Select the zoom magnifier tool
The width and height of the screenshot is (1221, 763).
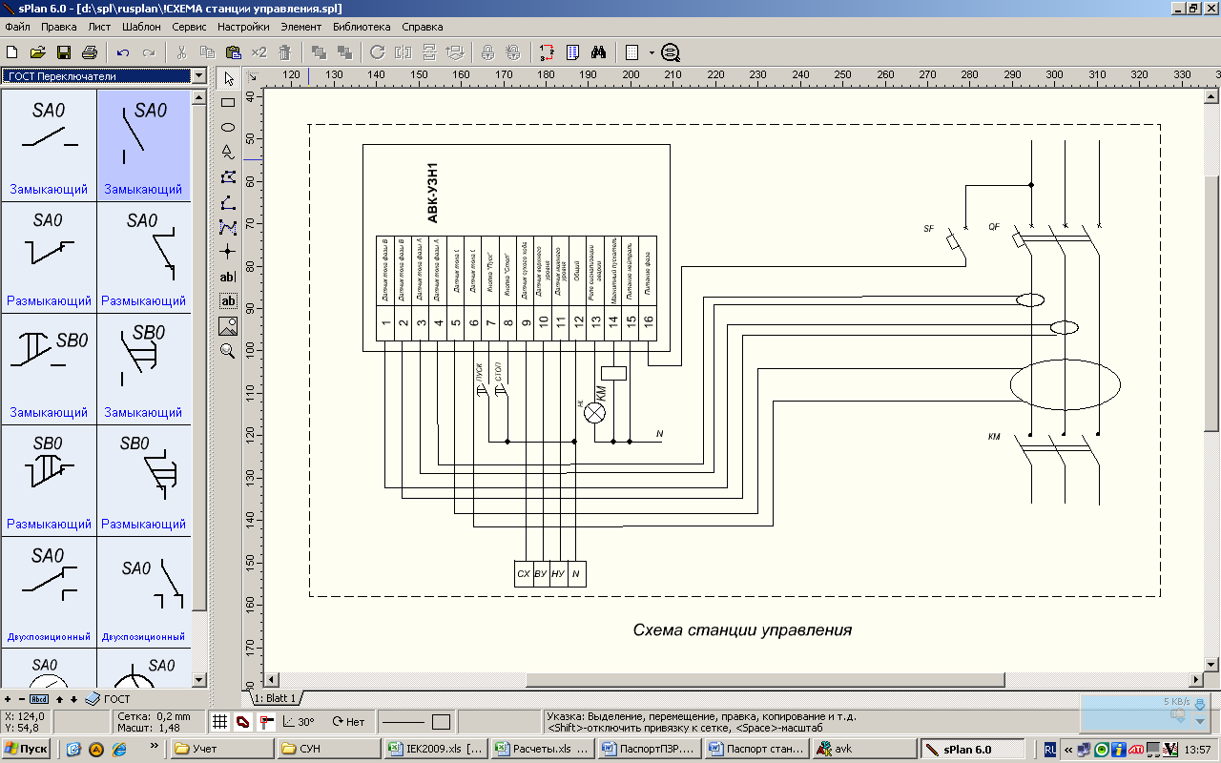[228, 351]
